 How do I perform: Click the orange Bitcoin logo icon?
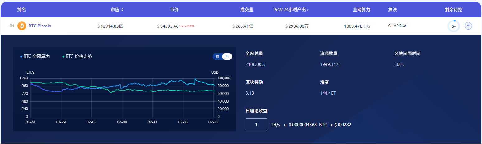(x=22, y=26)
